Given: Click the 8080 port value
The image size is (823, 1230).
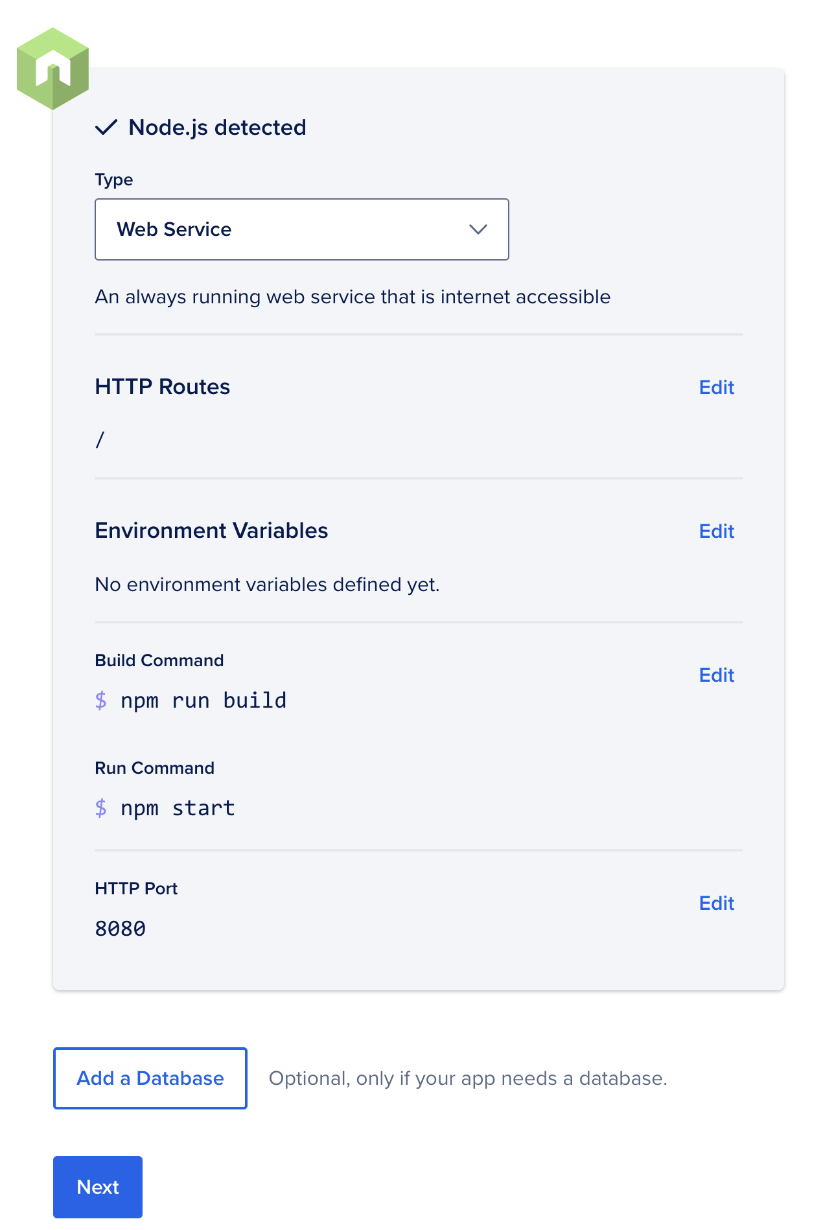Looking at the screenshot, I should click(x=121, y=929).
